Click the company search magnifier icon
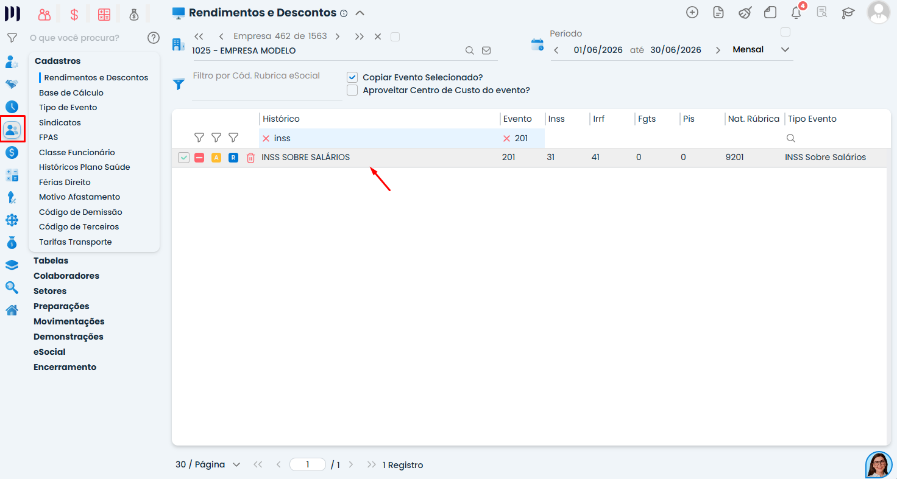The image size is (897, 479). coord(470,51)
